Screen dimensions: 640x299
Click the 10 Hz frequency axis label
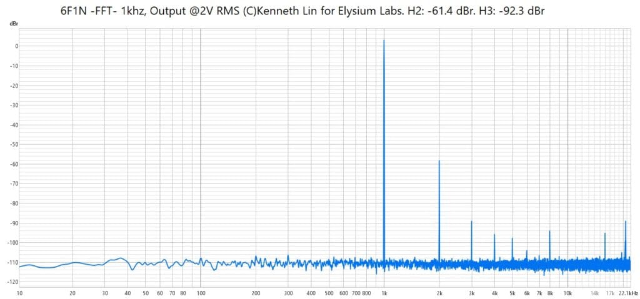(x=19, y=293)
